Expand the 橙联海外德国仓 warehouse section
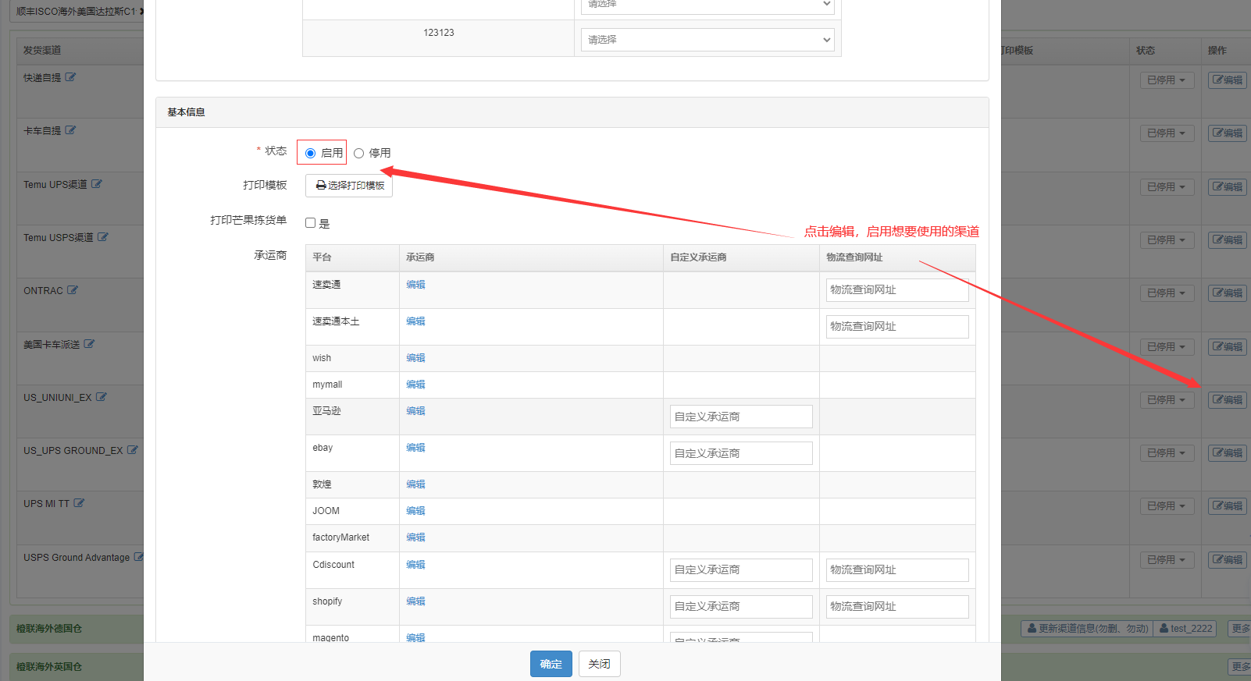The width and height of the screenshot is (1251, 681). [49, 629]
